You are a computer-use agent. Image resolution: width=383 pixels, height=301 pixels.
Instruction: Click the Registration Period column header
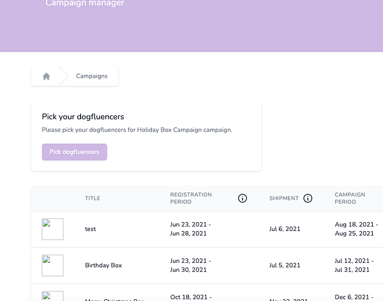(x=191, y=199)
